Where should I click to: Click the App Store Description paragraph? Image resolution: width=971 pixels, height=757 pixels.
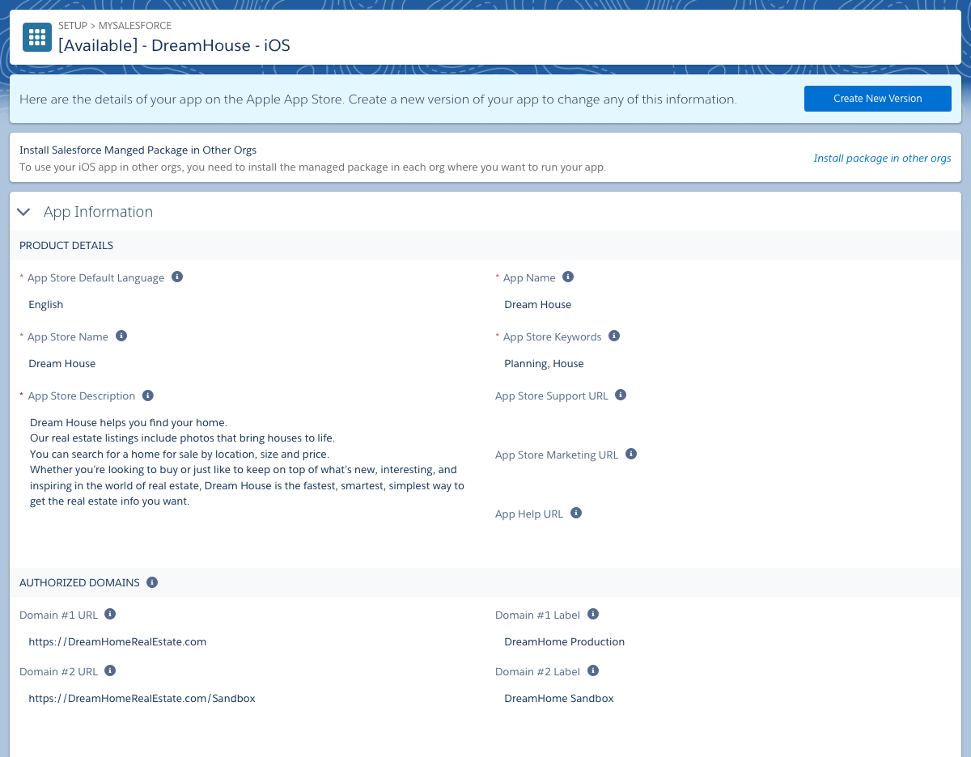click(247, 462)
